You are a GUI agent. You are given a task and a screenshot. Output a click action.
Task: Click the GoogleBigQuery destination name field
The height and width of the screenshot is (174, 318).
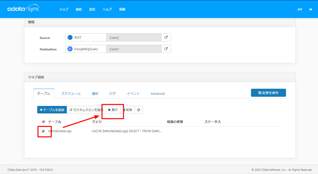[x=86, y=49]
